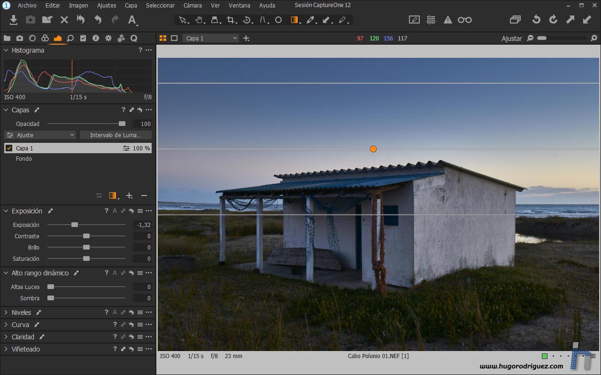601x375 pixels.
Task: Expand the Curva panel
Action: pos(20,325)
